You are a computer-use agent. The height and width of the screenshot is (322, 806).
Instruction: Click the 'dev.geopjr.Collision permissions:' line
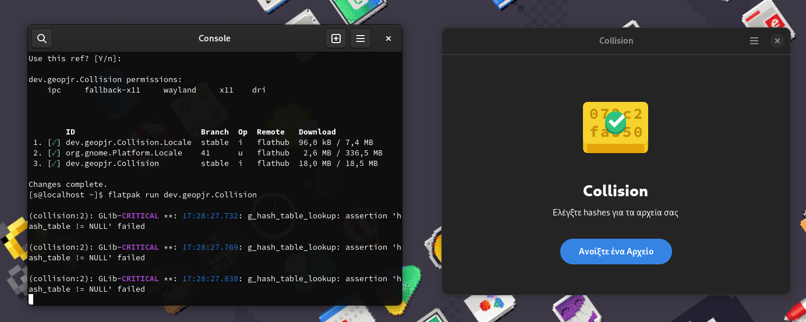coord(105,80)
